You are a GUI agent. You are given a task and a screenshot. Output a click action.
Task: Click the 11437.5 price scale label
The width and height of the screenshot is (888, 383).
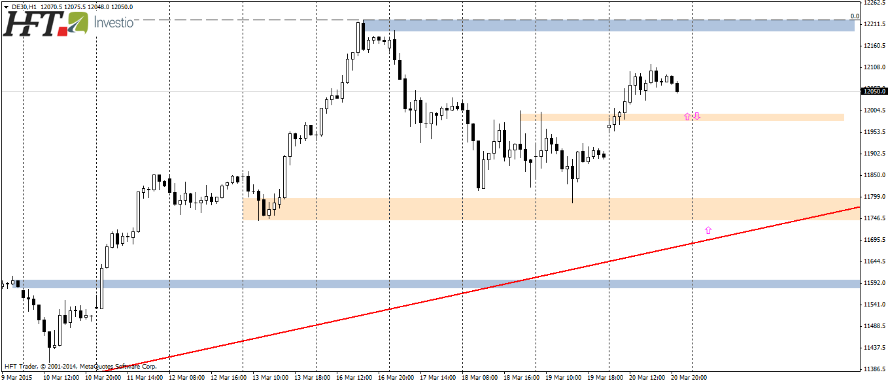(x=874, y=348)
